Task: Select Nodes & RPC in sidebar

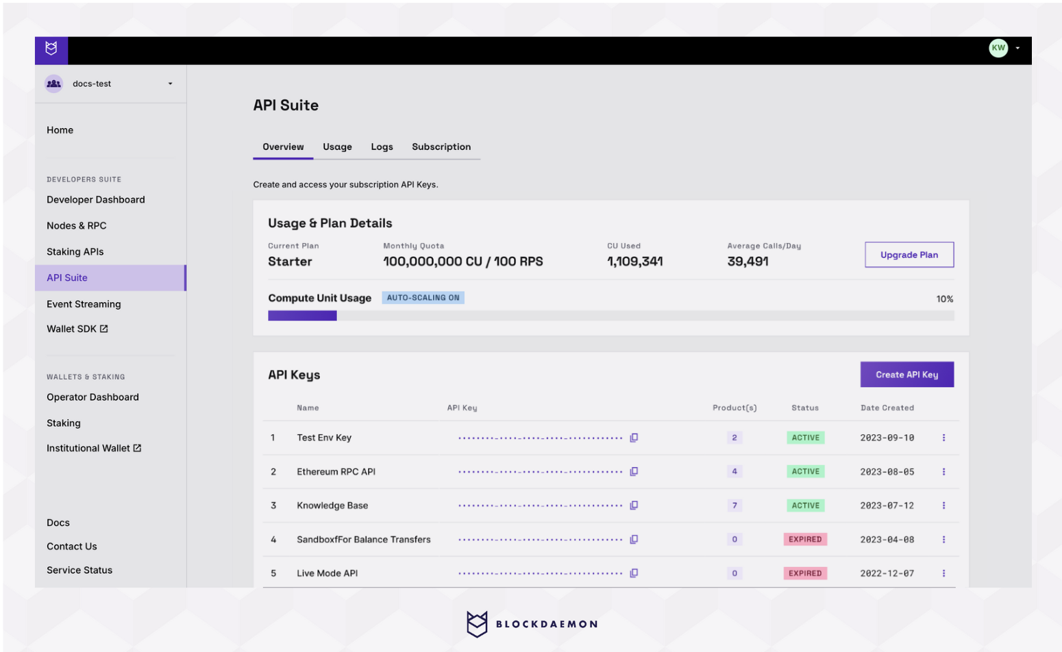Action: [x=77, y=226]
